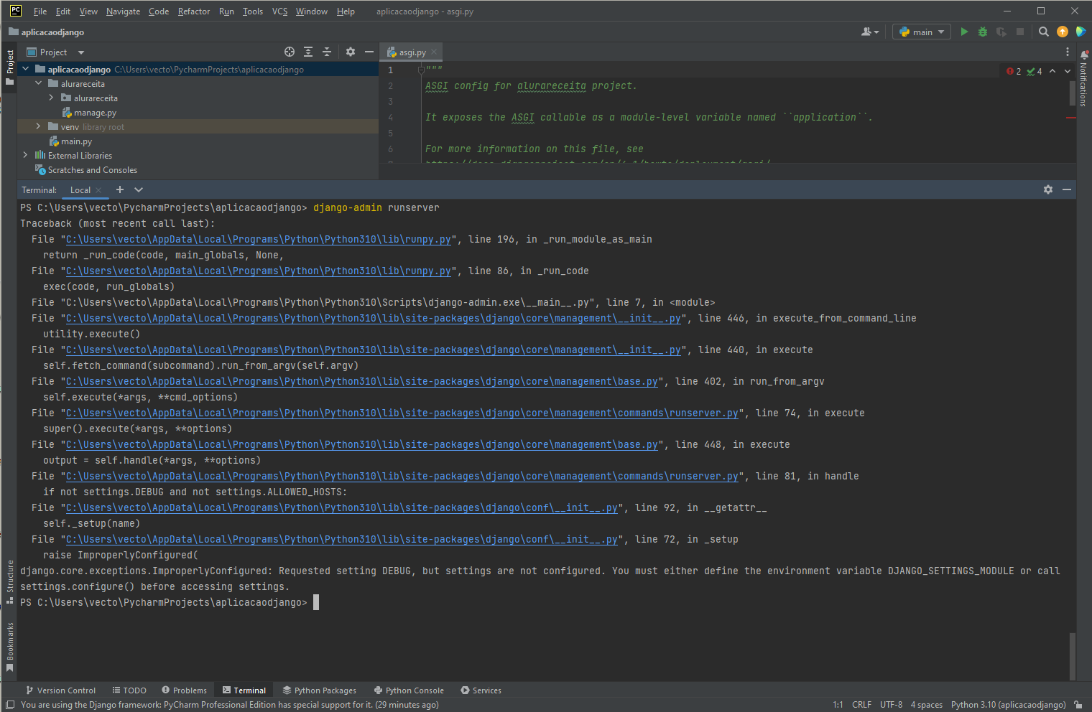Open the TODO tool tab

pos(129,690)
